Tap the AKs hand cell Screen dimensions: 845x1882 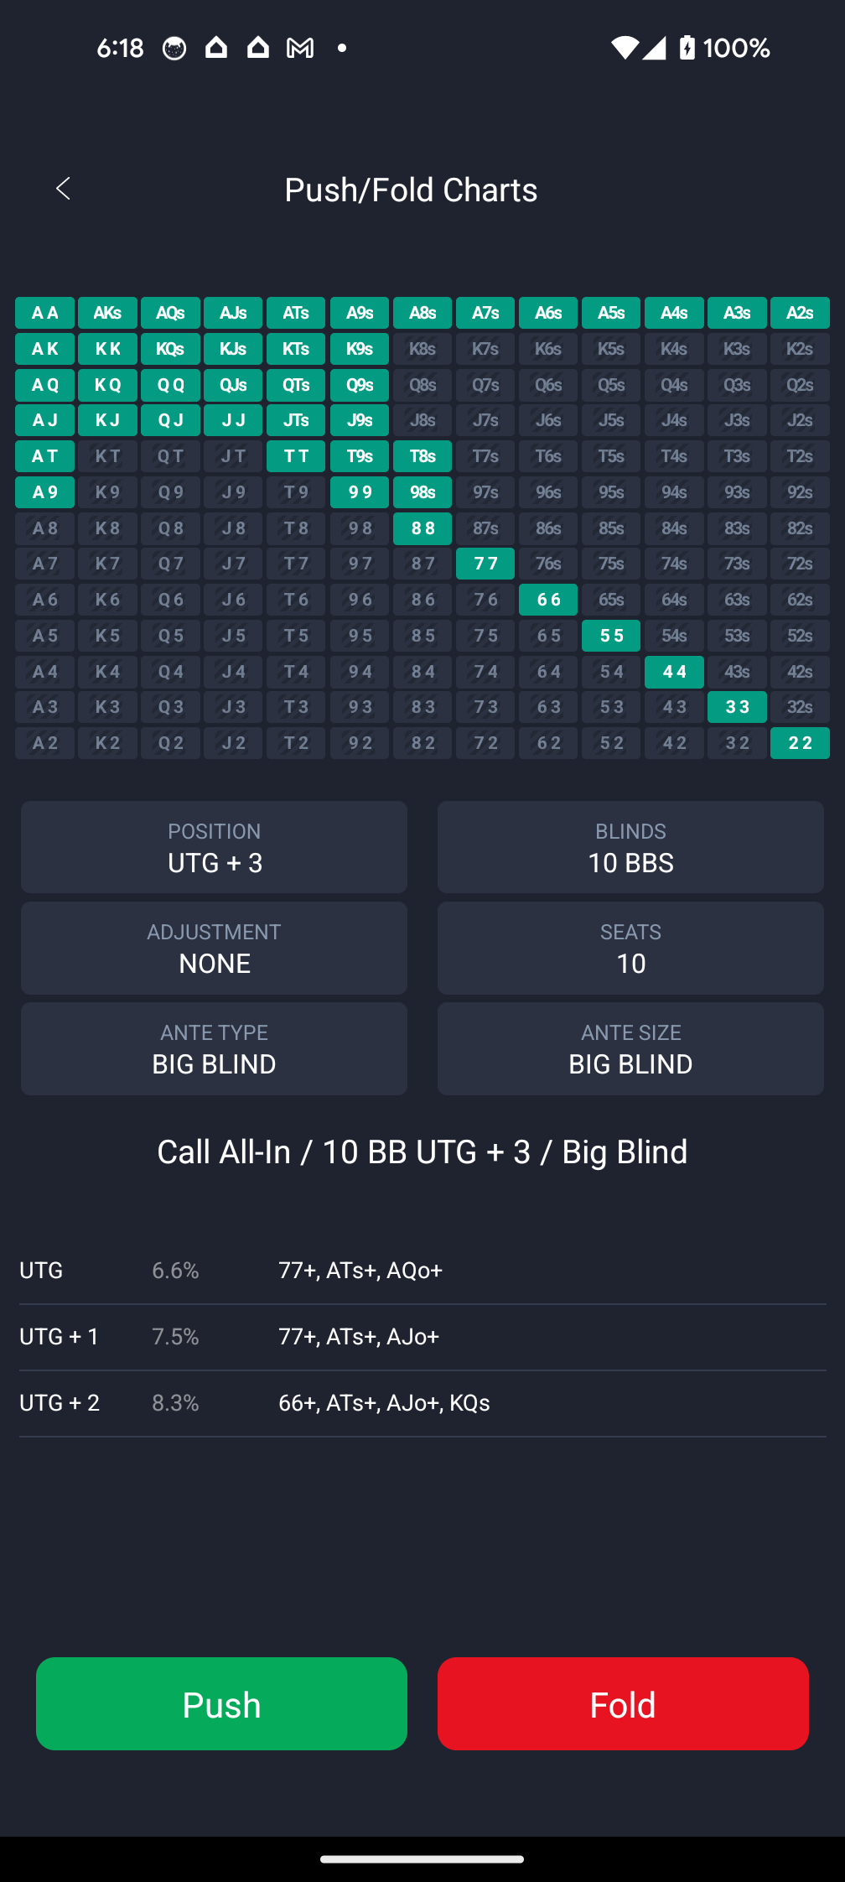[107, 313]
